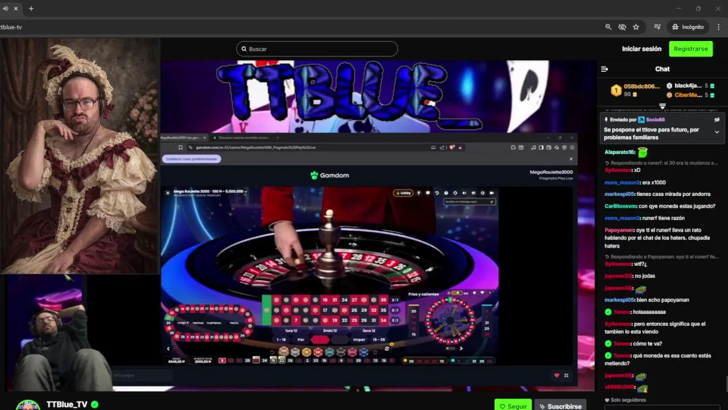Click chat message 'bien echo papoyaman'
The width and height of the screenshot is (728, 410).
(x=663, y=300)
